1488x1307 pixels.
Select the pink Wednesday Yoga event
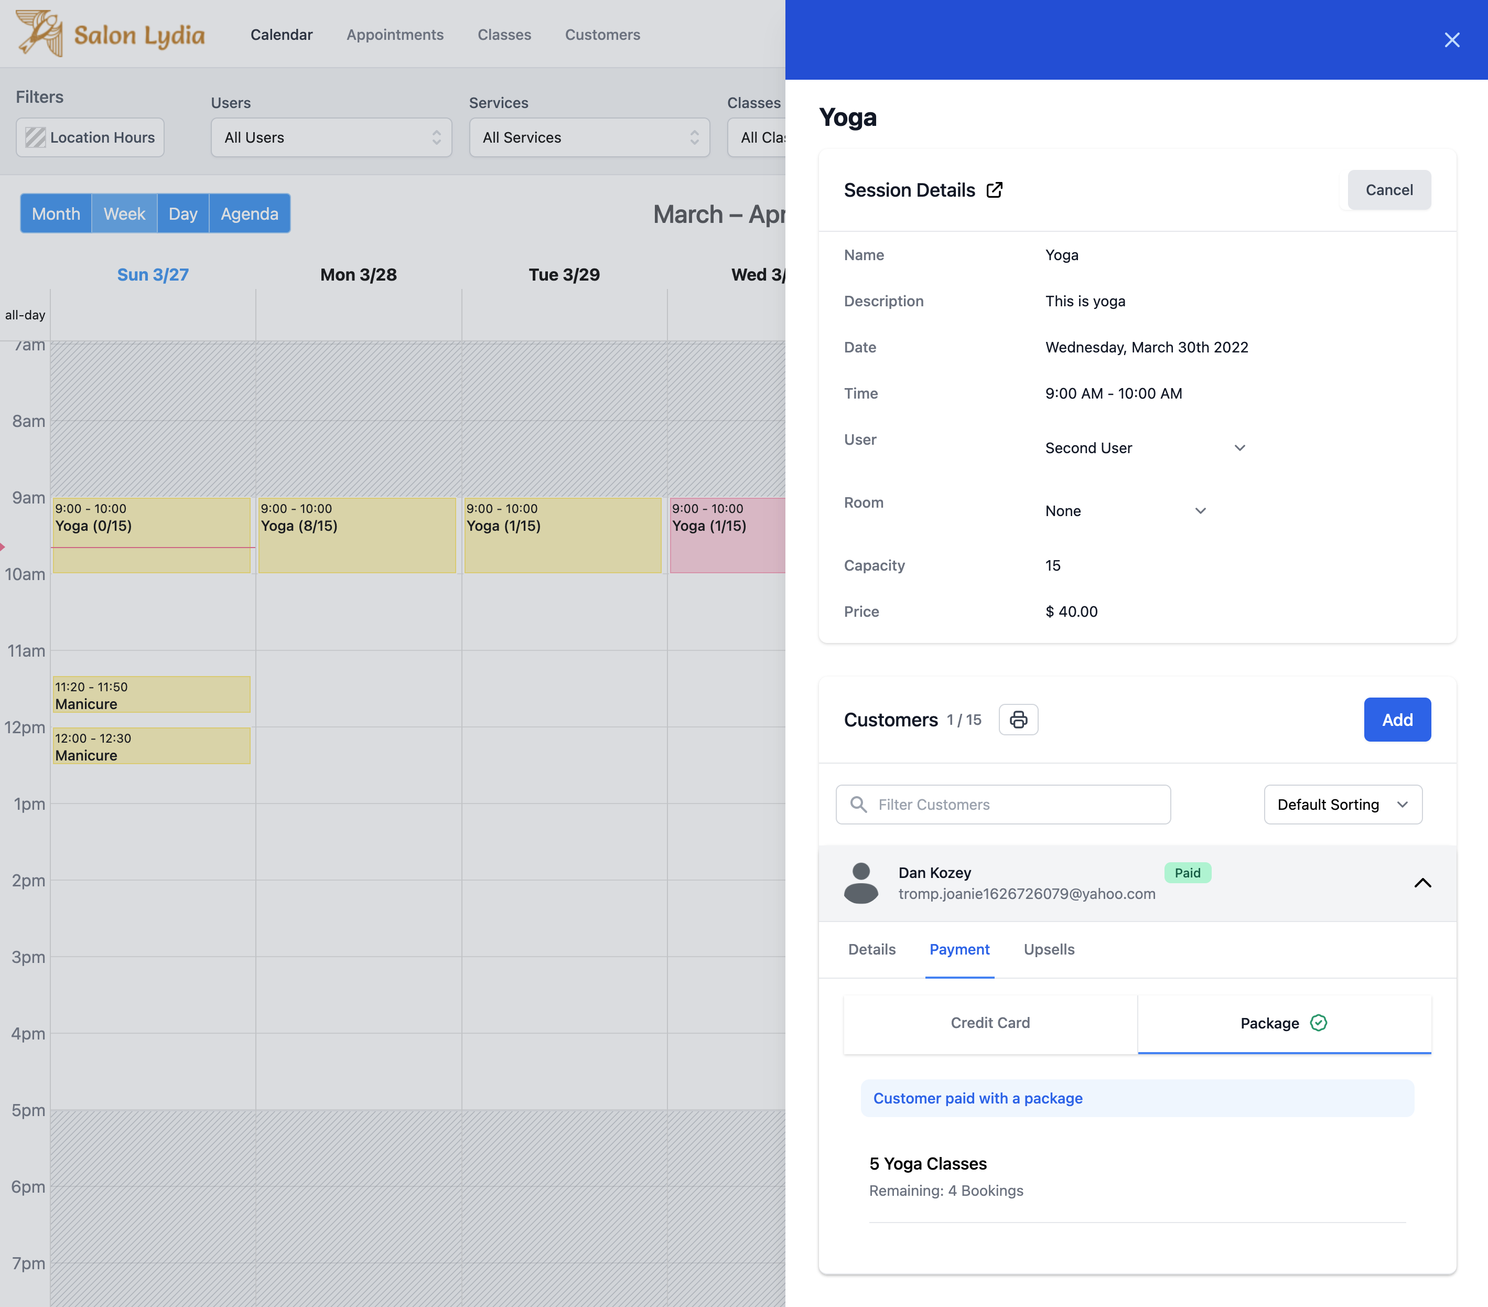tap(727, 535)
